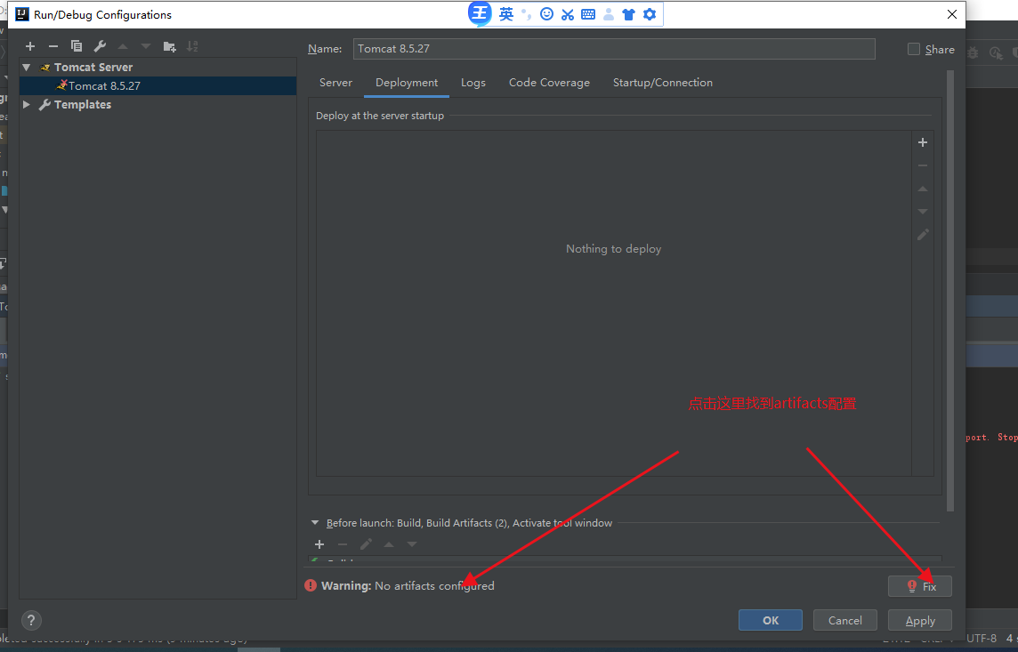Select the Deployment tab
1018x652 pixels.
tap(407, 83)
